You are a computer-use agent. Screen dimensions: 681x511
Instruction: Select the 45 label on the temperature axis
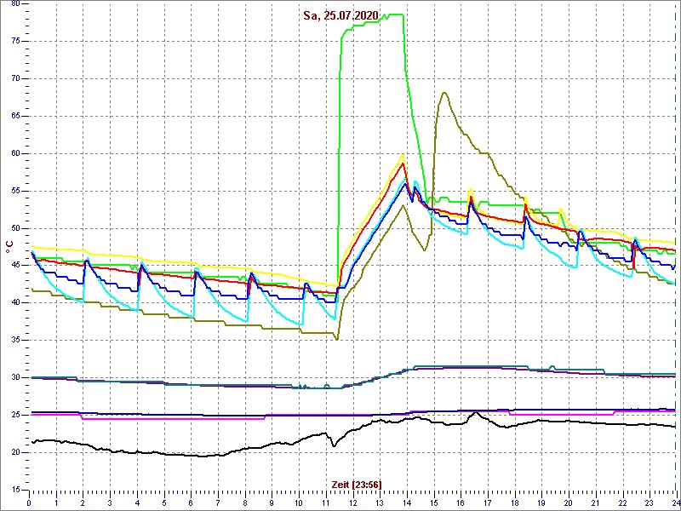tap(15, 266)
